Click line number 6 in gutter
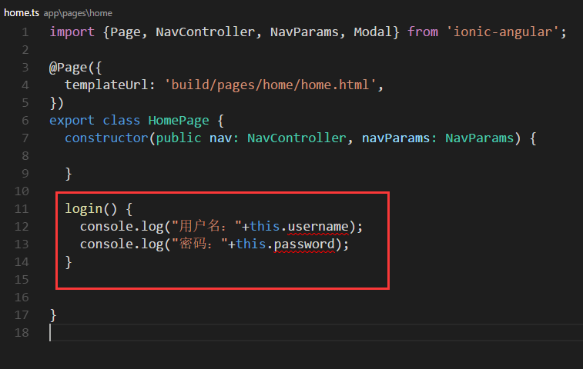583x369 pixels. tap(25, 121)
